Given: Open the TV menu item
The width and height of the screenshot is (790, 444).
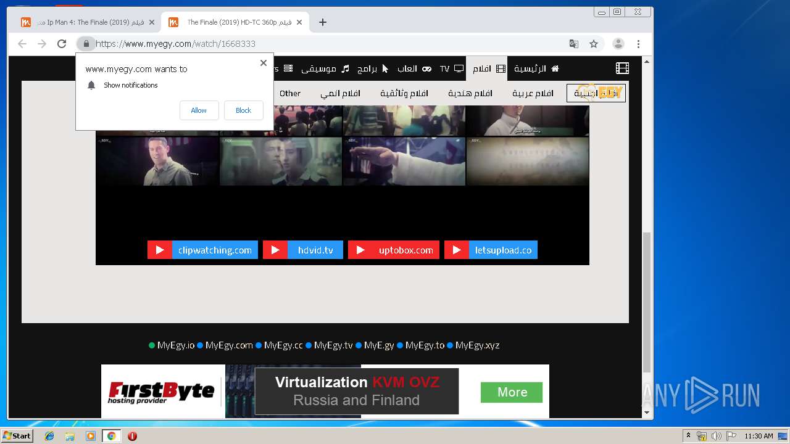Looking at the screenshot, I should pos(452,68).
